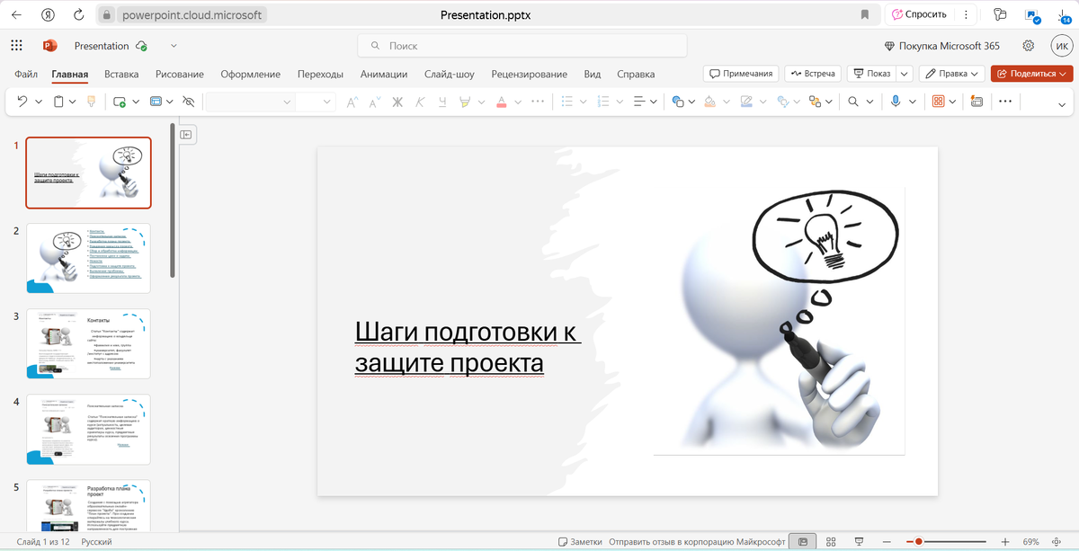This screenshot has height=551, width=1079.
Task: Click the Undo arrow icon
Action: point(22,102)
